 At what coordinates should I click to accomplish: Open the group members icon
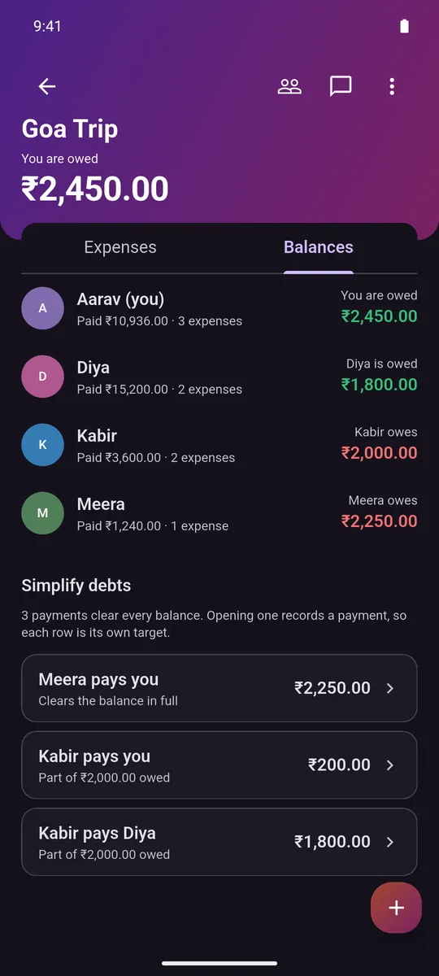tap(289, 86)
